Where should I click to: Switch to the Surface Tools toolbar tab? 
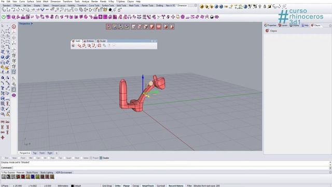coord(108,6)
